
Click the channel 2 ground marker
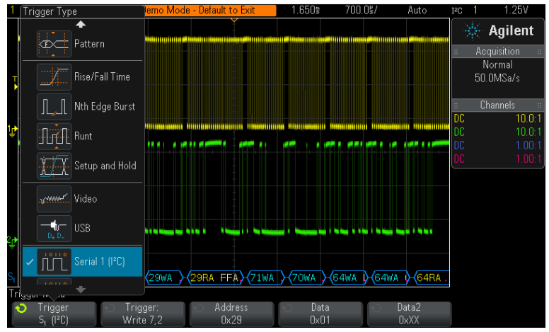tap(12, 241)
